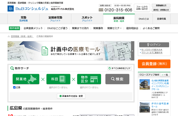Screen dimensions: 178x116
Task: Click the free-dial phone icon
Action: pyautogui.click(x=101, y=10)
